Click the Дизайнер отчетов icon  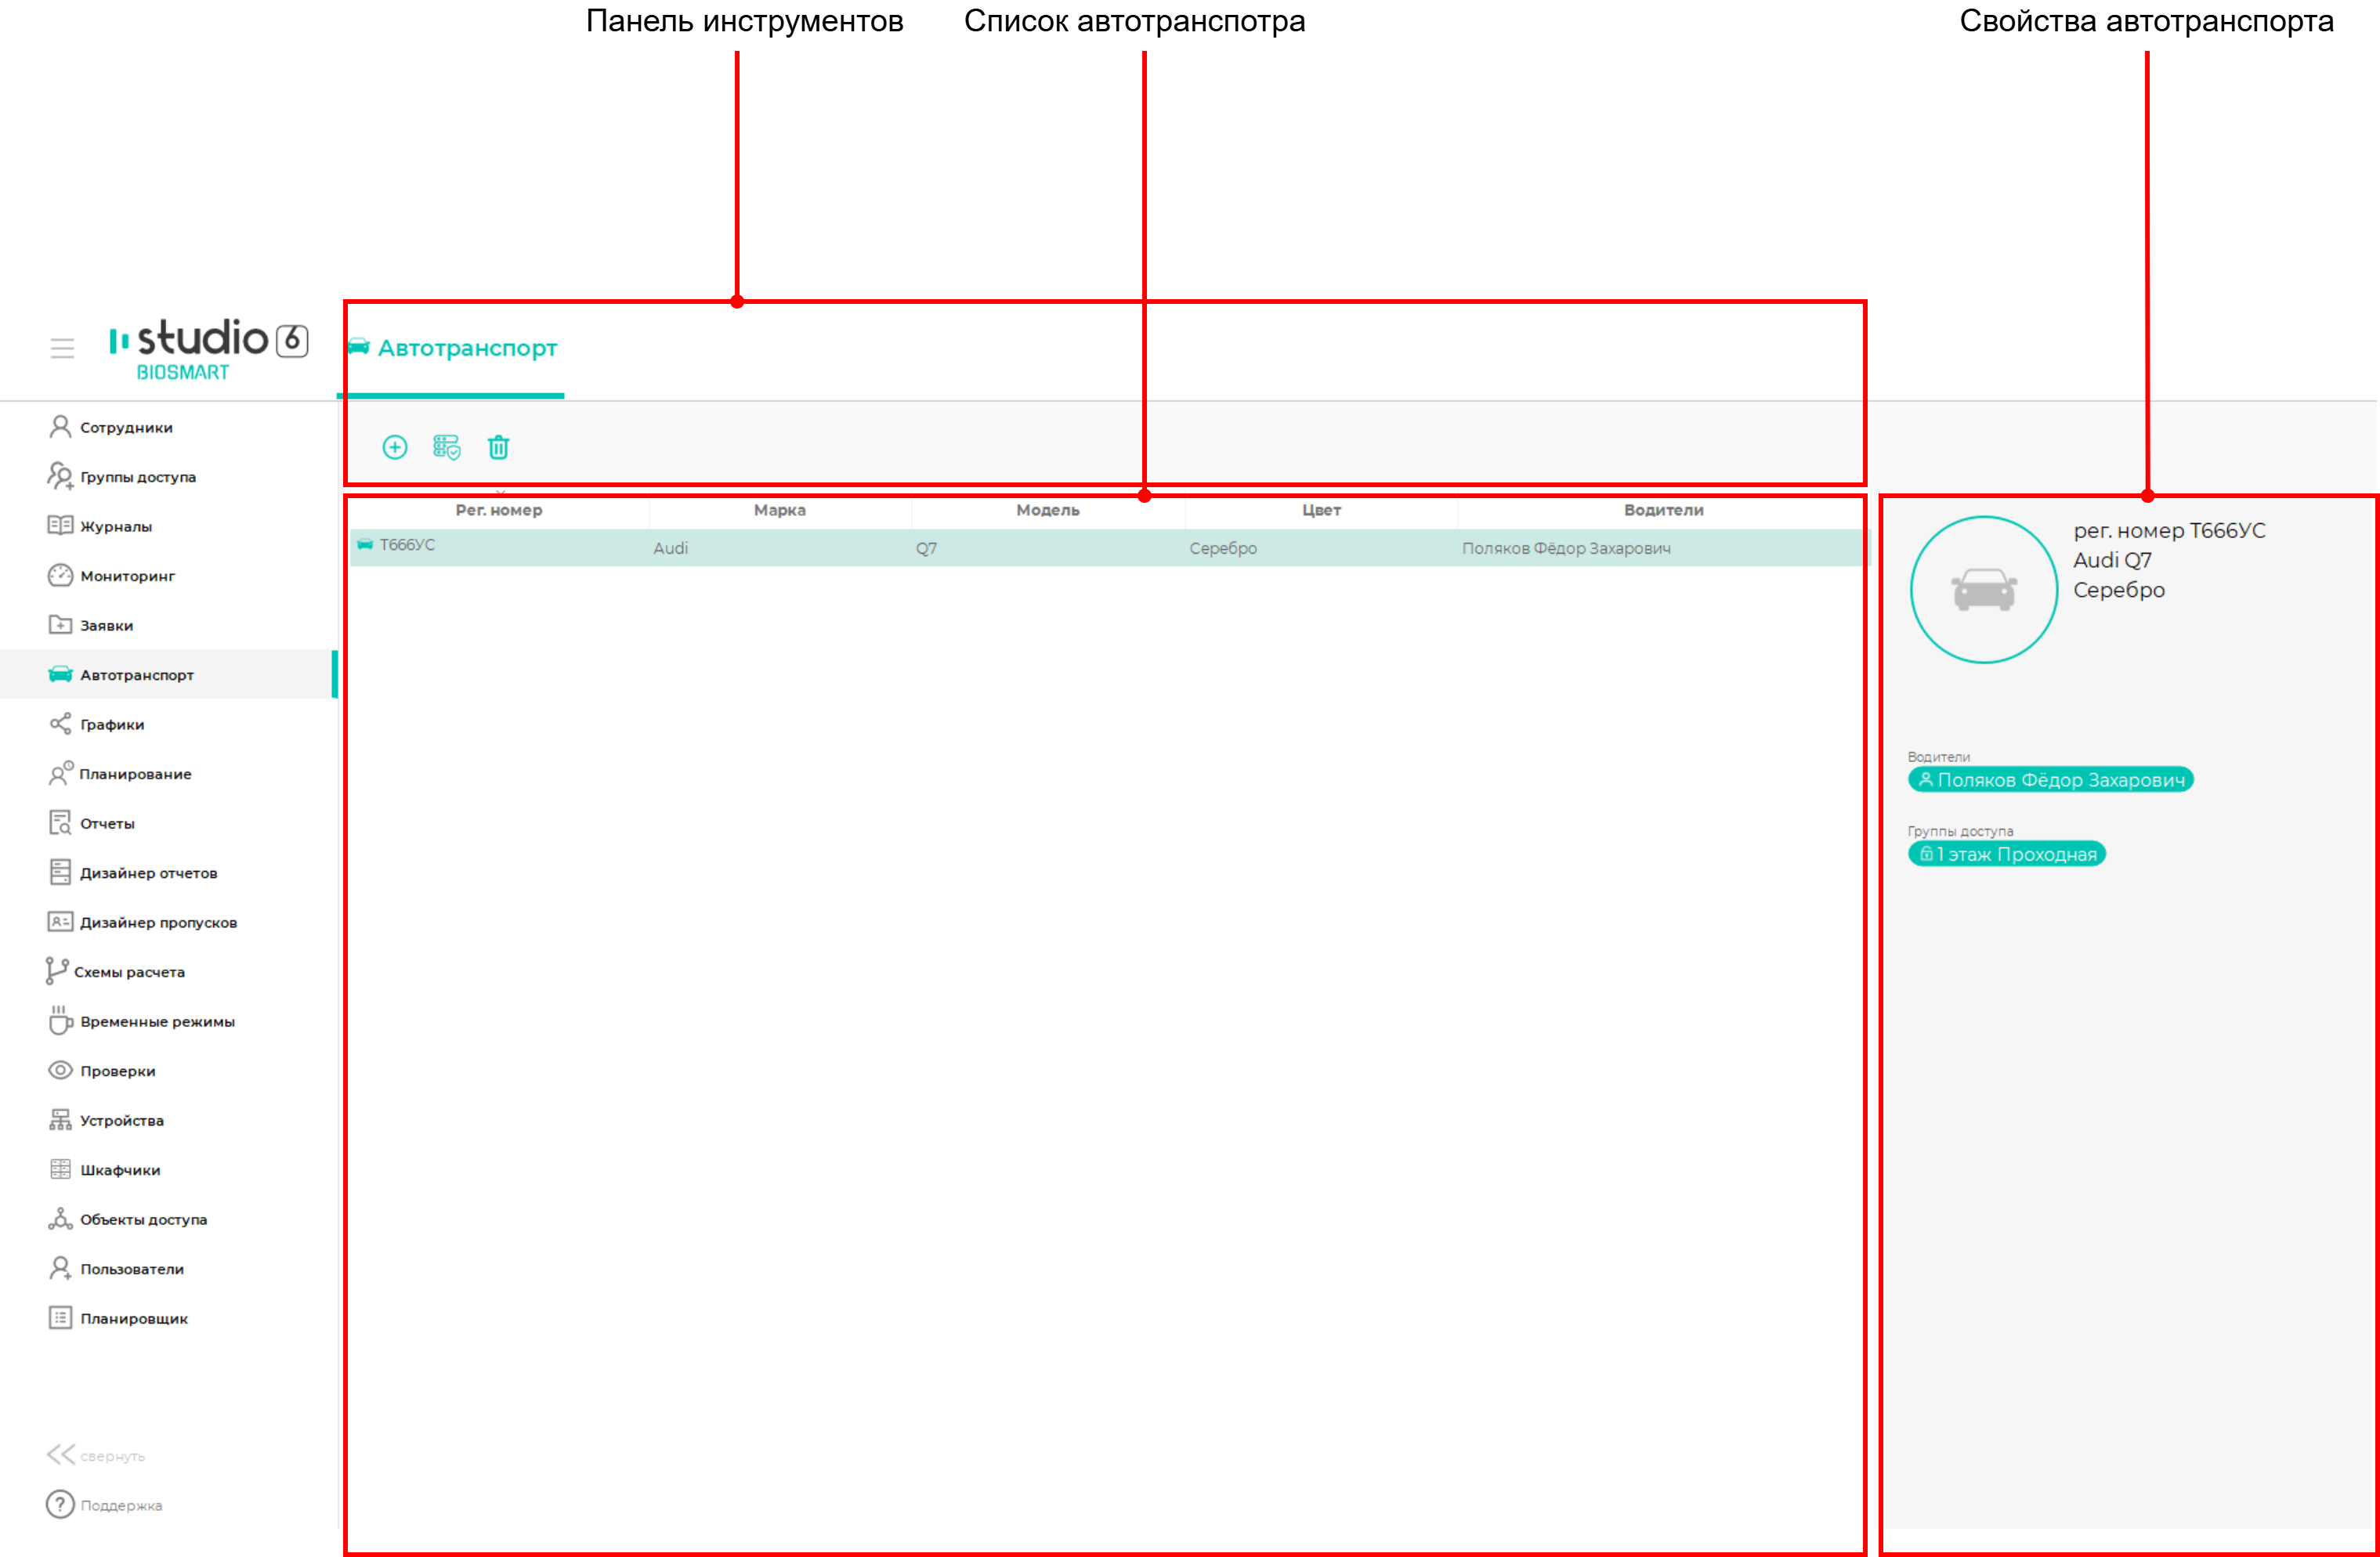pyautogui.click(x=60, y=872)
